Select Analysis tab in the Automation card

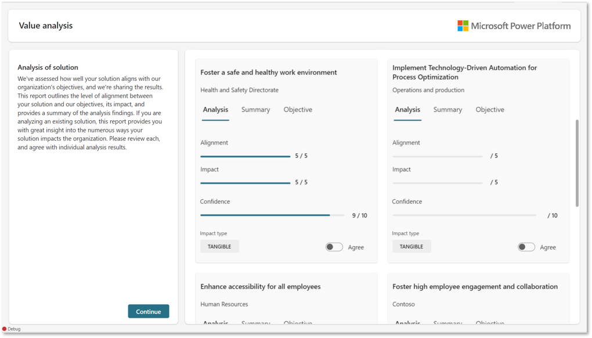coord(407,110)
